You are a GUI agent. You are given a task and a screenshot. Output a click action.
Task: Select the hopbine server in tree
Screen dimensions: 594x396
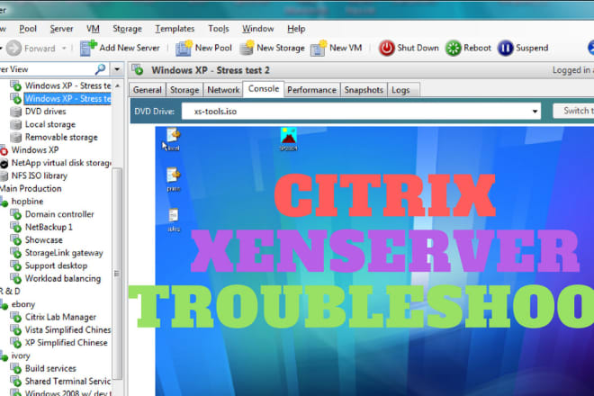pos(27,202)
